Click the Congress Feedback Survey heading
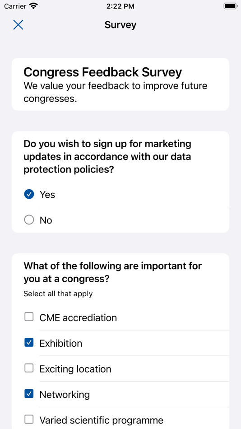Image resolution: width=241 pixels, height=429 pixels. pos(102,72)
